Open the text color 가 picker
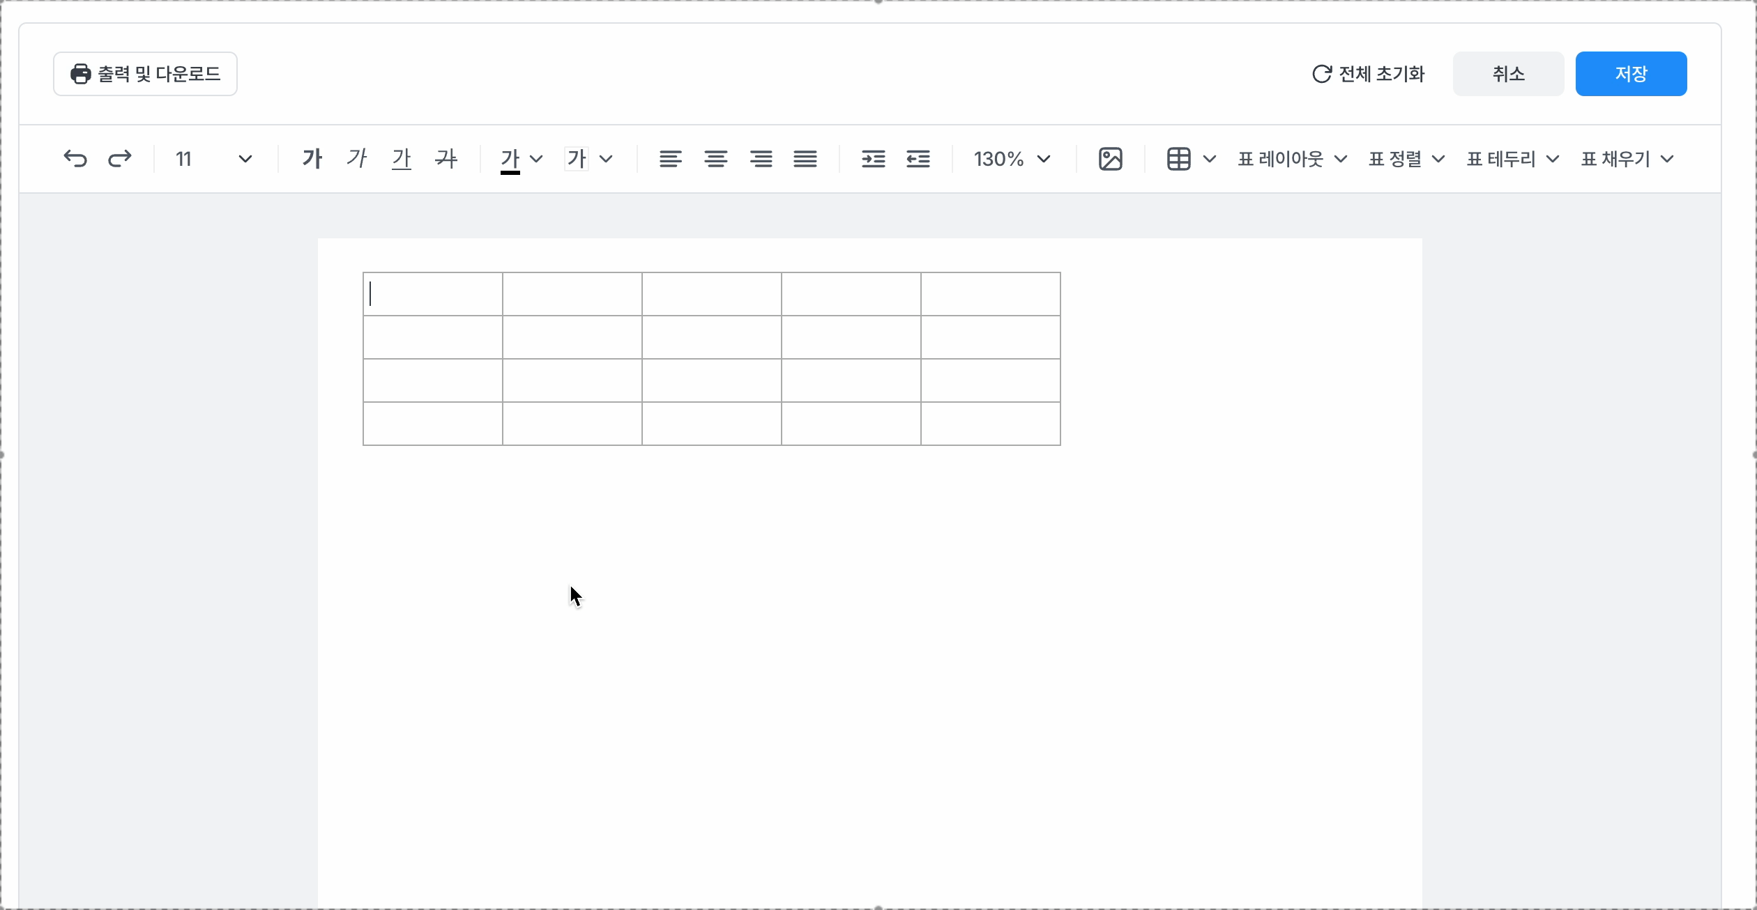 (x=521, y=159)
